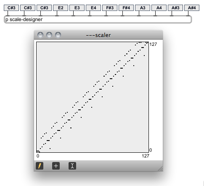
Task: Click the E3 note box
Action: coord(77,8)
